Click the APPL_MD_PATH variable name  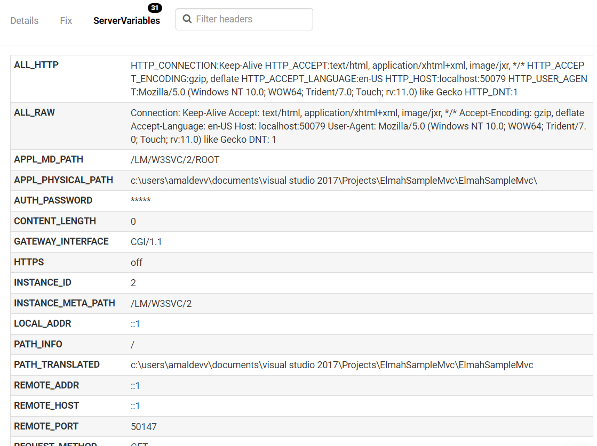coord(49,160)
